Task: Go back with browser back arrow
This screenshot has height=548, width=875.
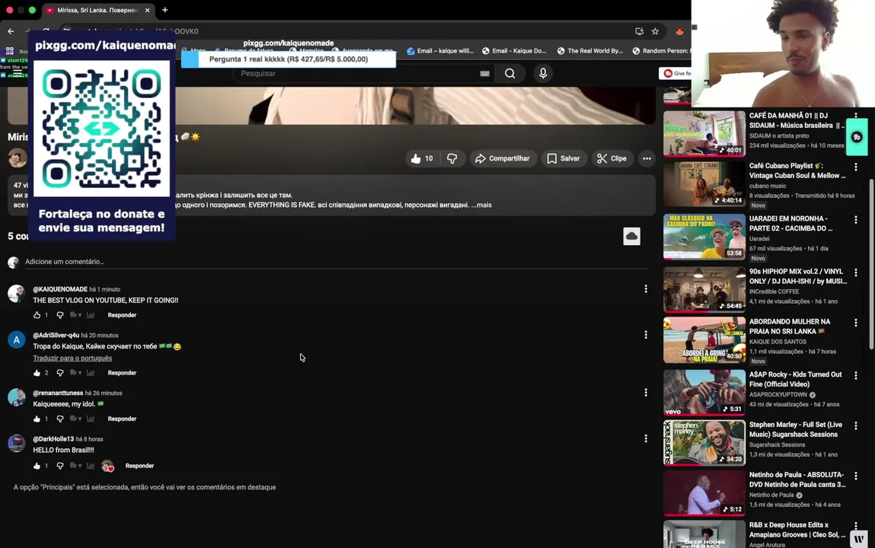Action: [11, 31]
